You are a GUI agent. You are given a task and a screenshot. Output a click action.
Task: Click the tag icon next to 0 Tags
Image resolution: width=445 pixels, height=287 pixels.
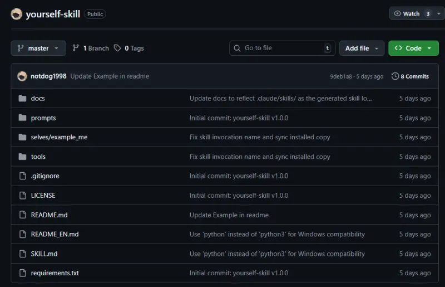(117, 48)
